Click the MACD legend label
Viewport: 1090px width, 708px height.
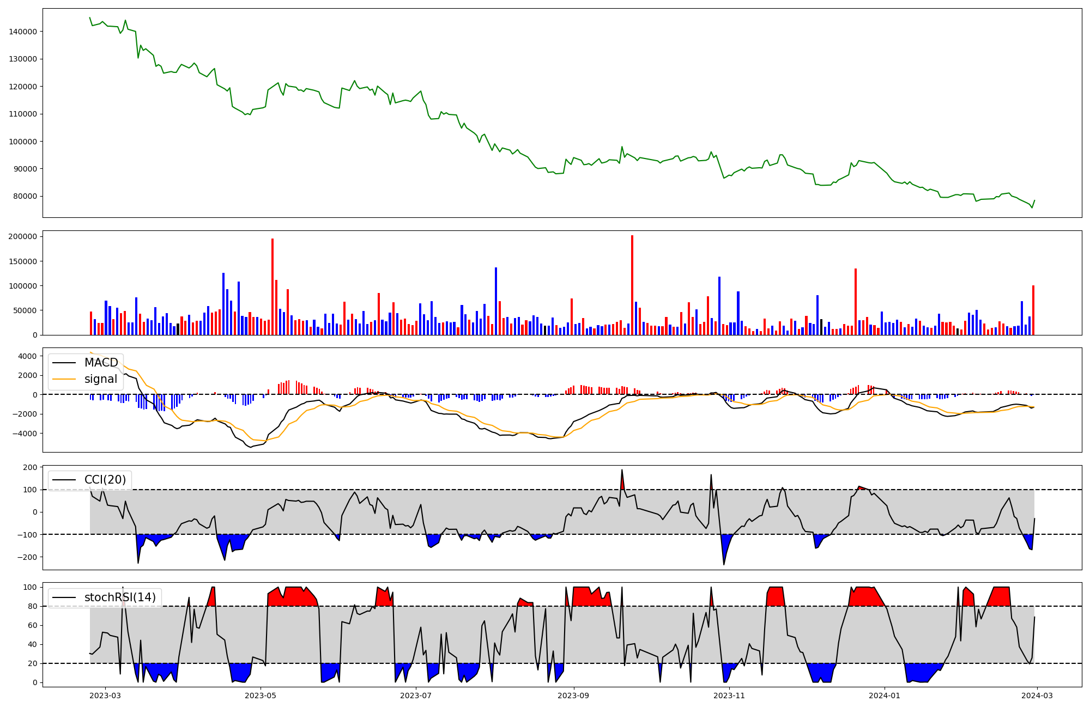coord(101,363)
